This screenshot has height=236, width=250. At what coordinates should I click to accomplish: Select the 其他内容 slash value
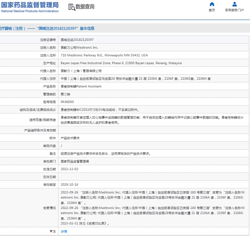click(x=61, y=146)
